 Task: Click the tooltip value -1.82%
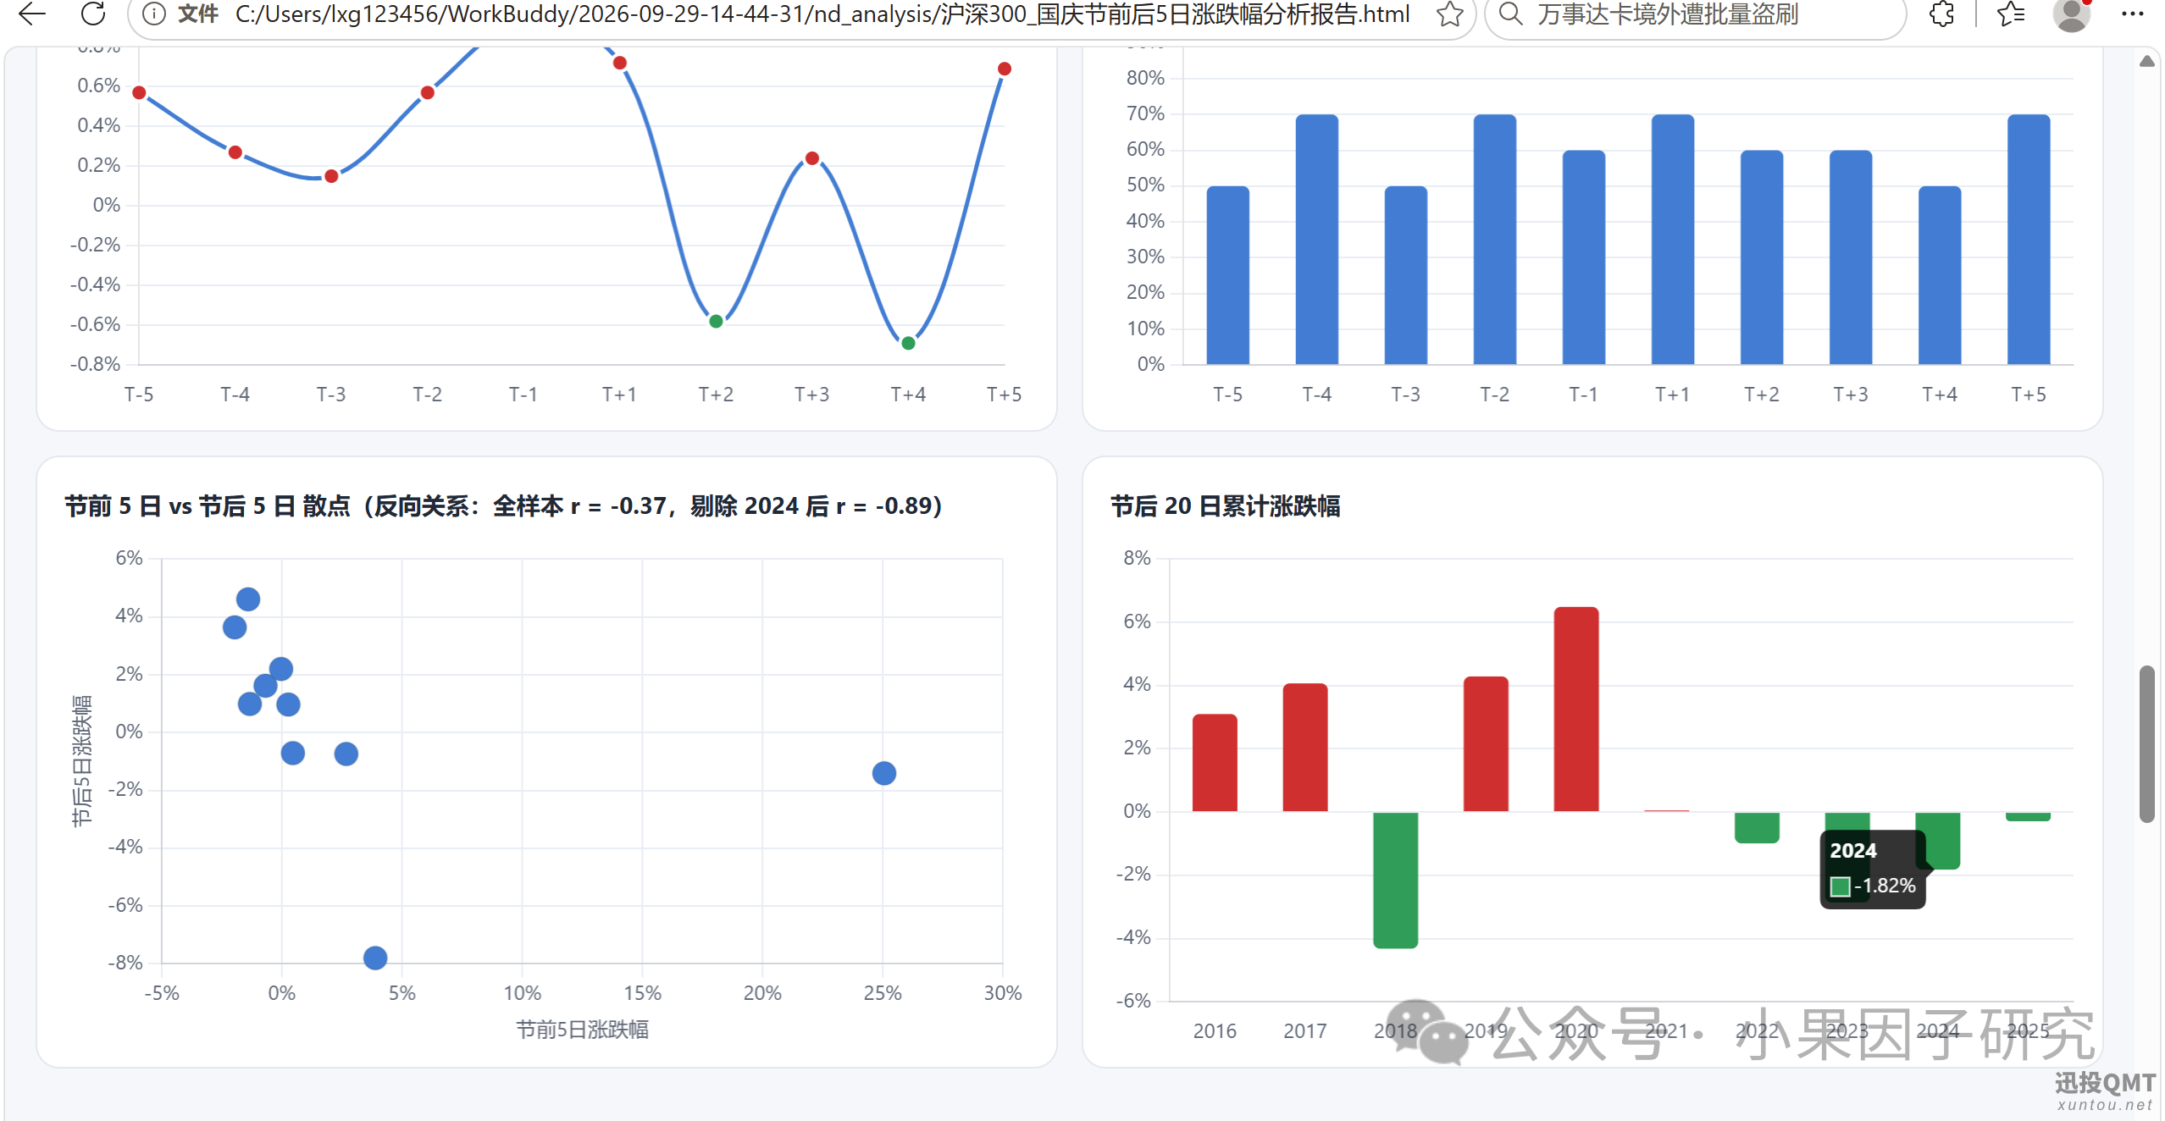(x=1885, y=886)
